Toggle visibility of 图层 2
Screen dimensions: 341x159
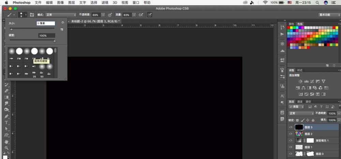coord(291,134)
